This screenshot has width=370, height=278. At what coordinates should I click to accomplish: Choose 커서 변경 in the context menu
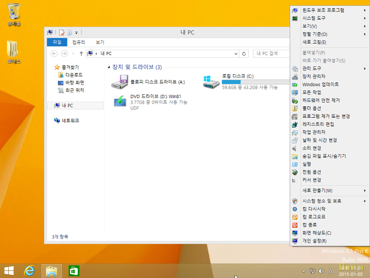point(330,180)
